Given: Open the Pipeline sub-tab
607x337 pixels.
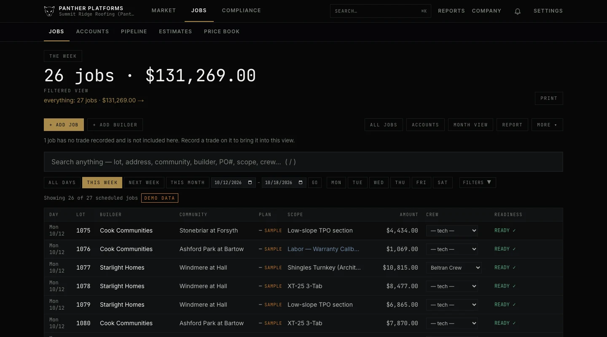Looking at the screenshot, I should tap(134, 32).
